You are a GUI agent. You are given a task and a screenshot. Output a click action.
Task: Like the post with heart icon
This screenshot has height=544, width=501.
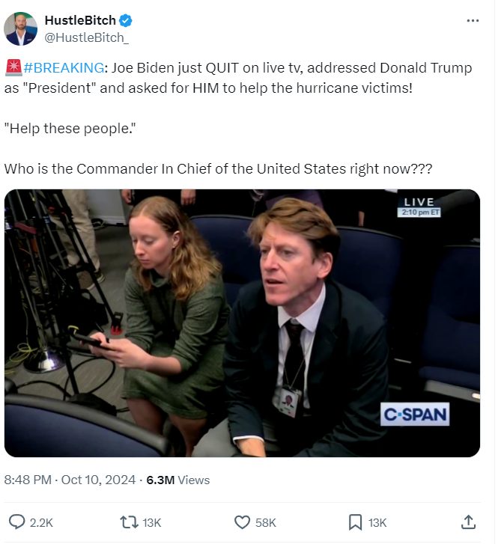(x=242, y=522)
